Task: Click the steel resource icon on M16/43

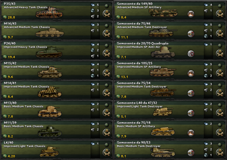Action: pyautogui.click(x=93, y=25)
